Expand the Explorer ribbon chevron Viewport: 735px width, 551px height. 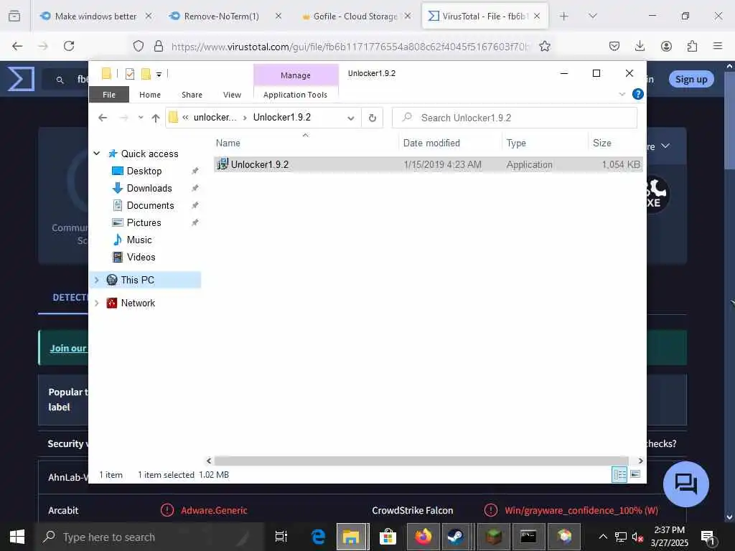coord(622,94)
